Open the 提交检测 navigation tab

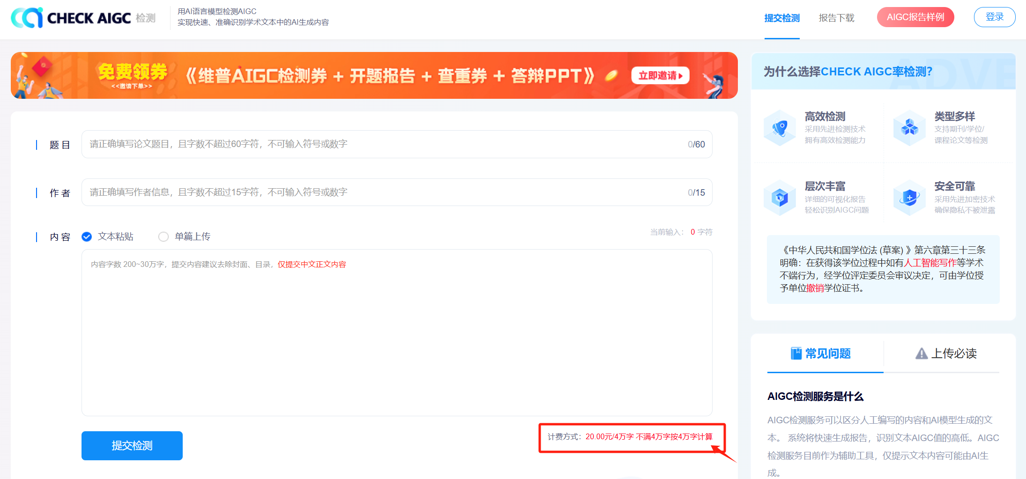(782, 18)
